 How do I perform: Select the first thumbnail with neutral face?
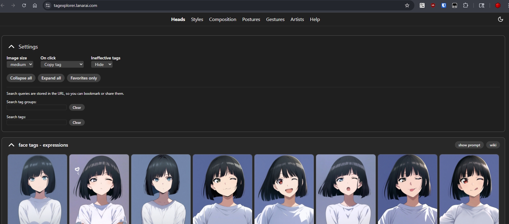[37, 189]
